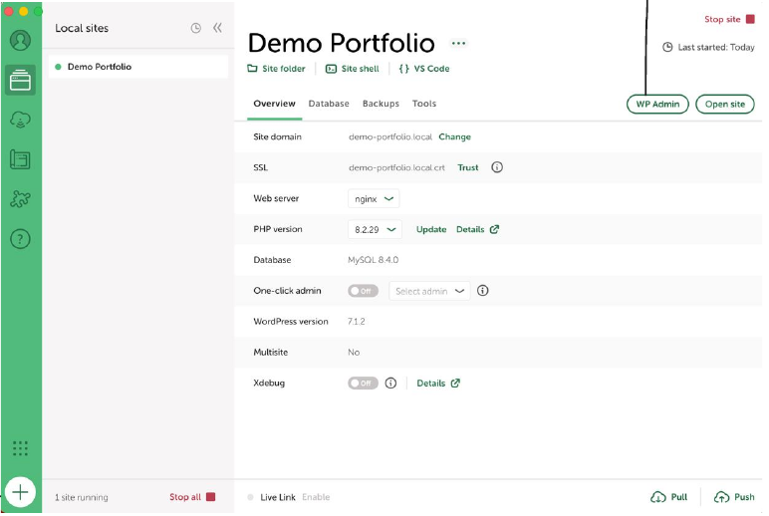This screenshot has width=769, height=516.
Task: Click the Open site button
Action: [725, 104]
